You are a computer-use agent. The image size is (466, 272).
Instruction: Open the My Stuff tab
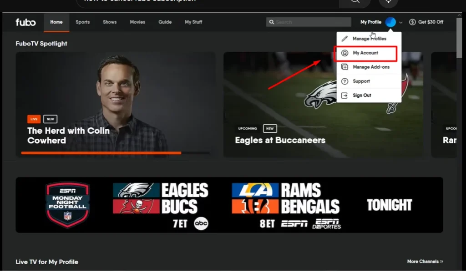click(x=193, y=22)
